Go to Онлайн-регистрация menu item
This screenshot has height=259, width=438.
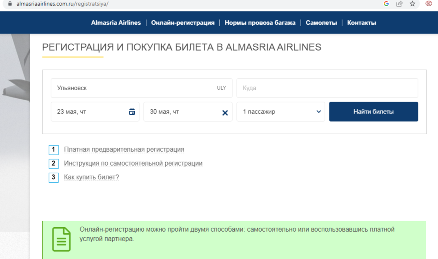click(183, 22)
